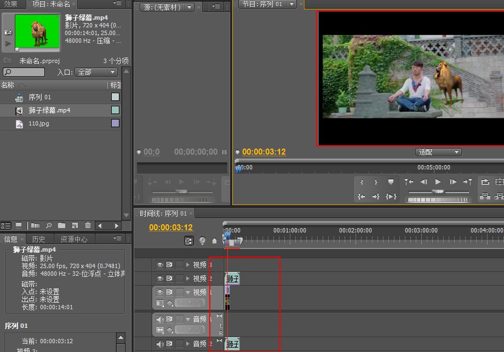Hide track 视频 1 with eye toggle
This screenshot has width=504, height=352.
[160, 292]
